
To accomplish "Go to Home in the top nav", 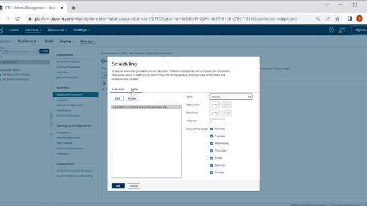I will (x=14, y=30).
